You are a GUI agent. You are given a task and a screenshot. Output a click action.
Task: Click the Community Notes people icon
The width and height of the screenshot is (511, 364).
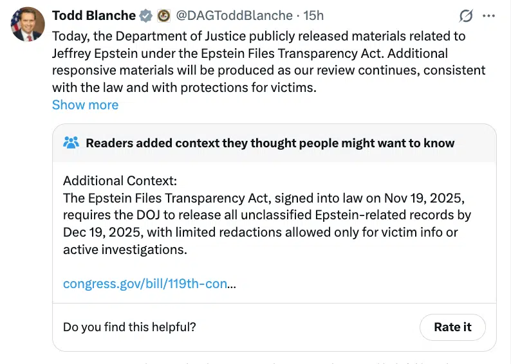(x=71, y=143)
